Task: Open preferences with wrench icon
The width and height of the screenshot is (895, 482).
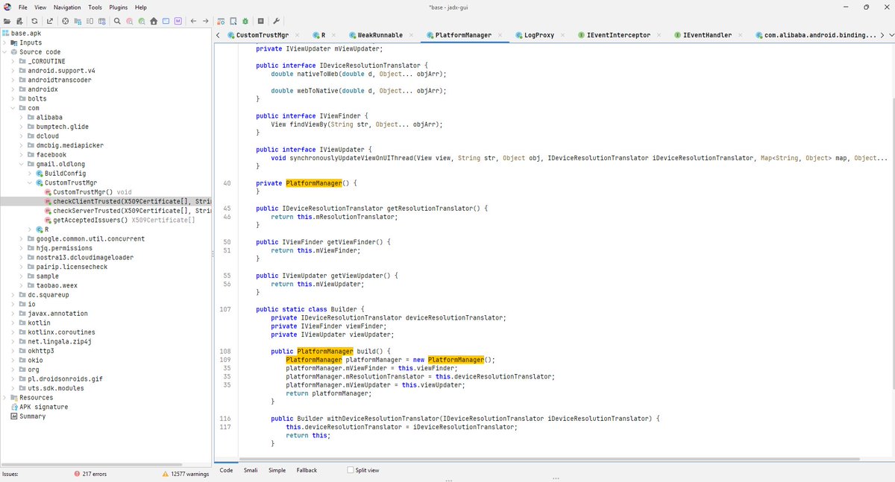Action: pos(276,21)
